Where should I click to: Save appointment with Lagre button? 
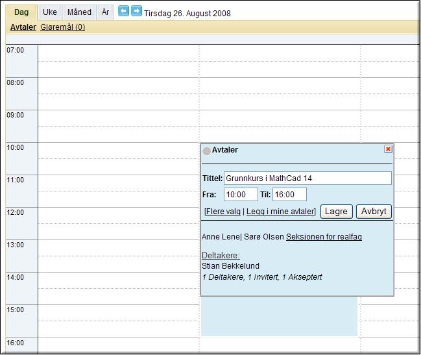pos(337,212)
